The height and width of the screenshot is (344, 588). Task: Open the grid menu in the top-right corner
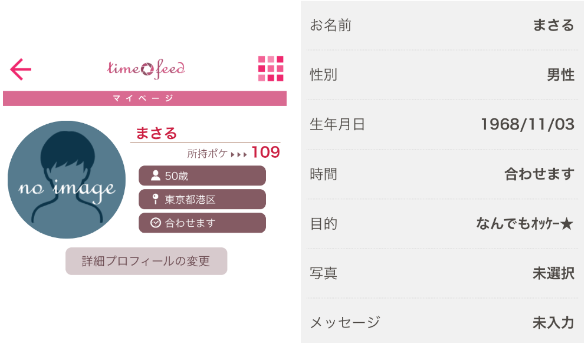click(x=271, y=68)
